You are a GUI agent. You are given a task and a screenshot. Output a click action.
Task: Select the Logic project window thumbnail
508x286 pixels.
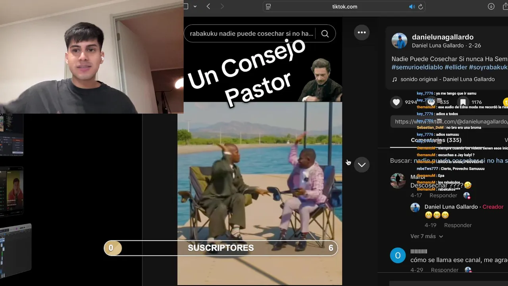coord(15,251)
